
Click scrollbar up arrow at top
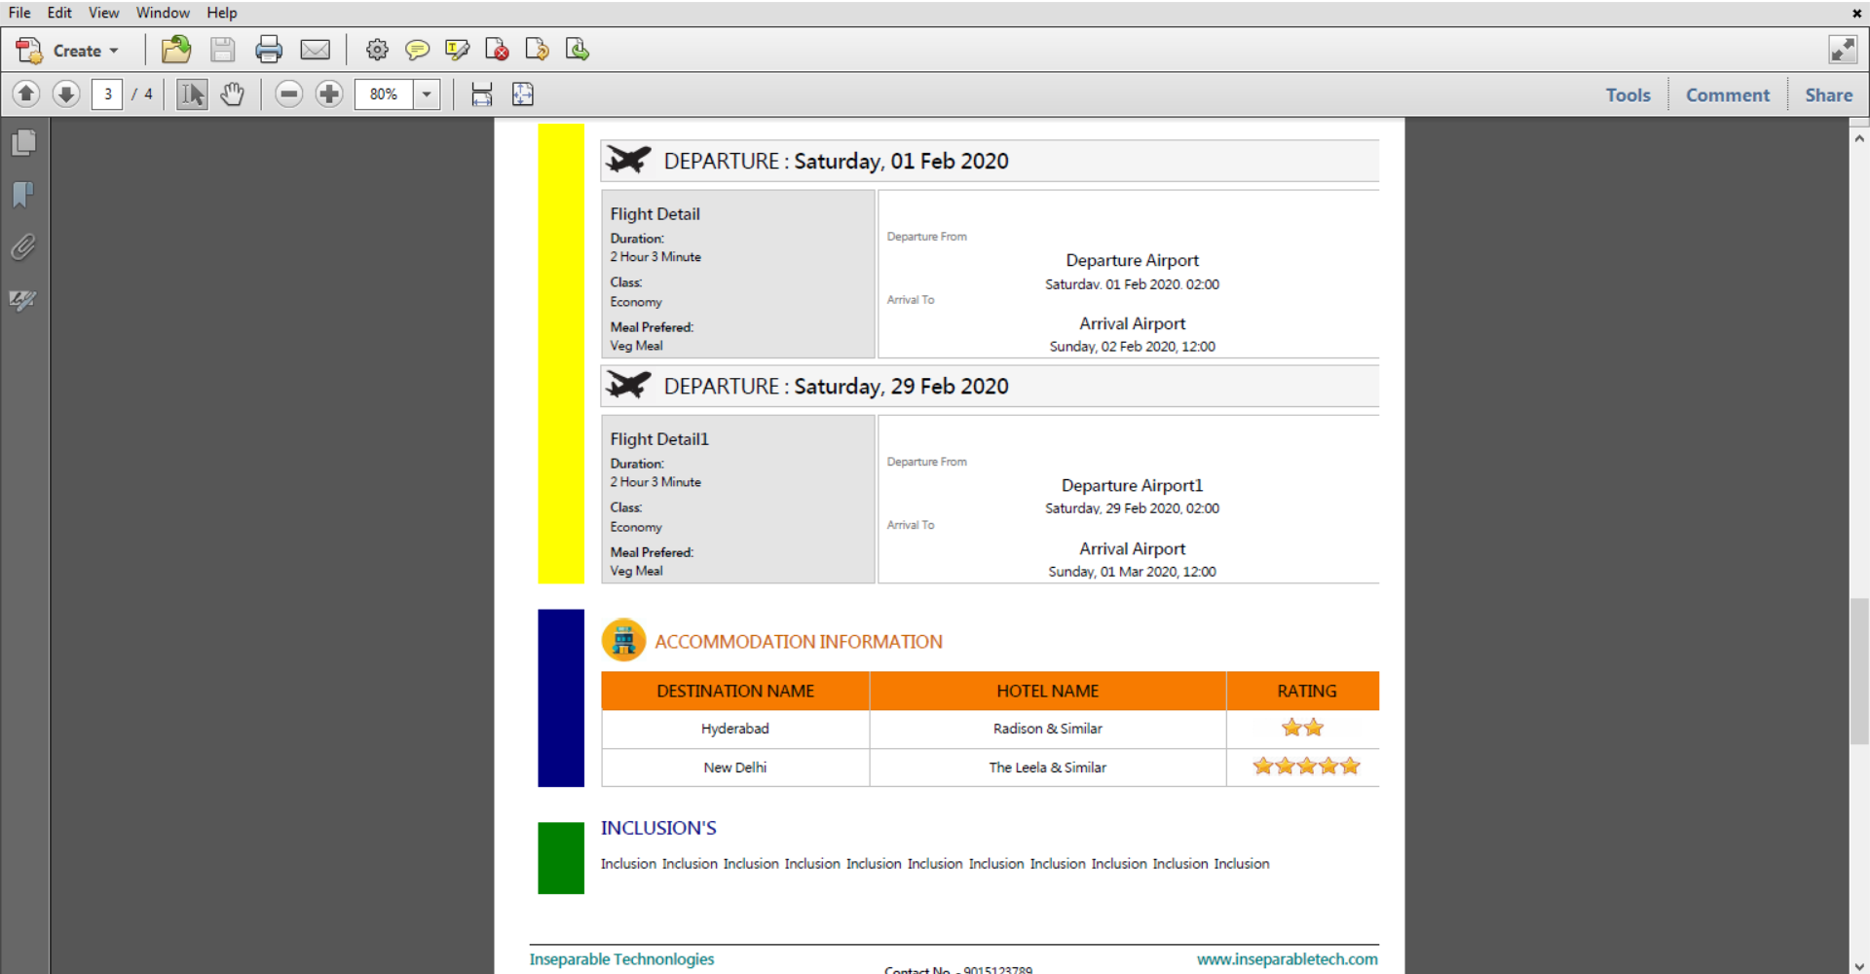1859,138
